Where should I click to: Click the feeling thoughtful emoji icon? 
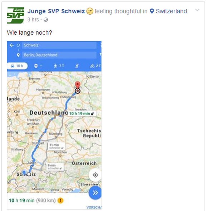90,11
